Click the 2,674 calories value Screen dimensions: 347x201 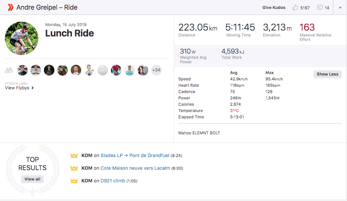coord(235,104)
